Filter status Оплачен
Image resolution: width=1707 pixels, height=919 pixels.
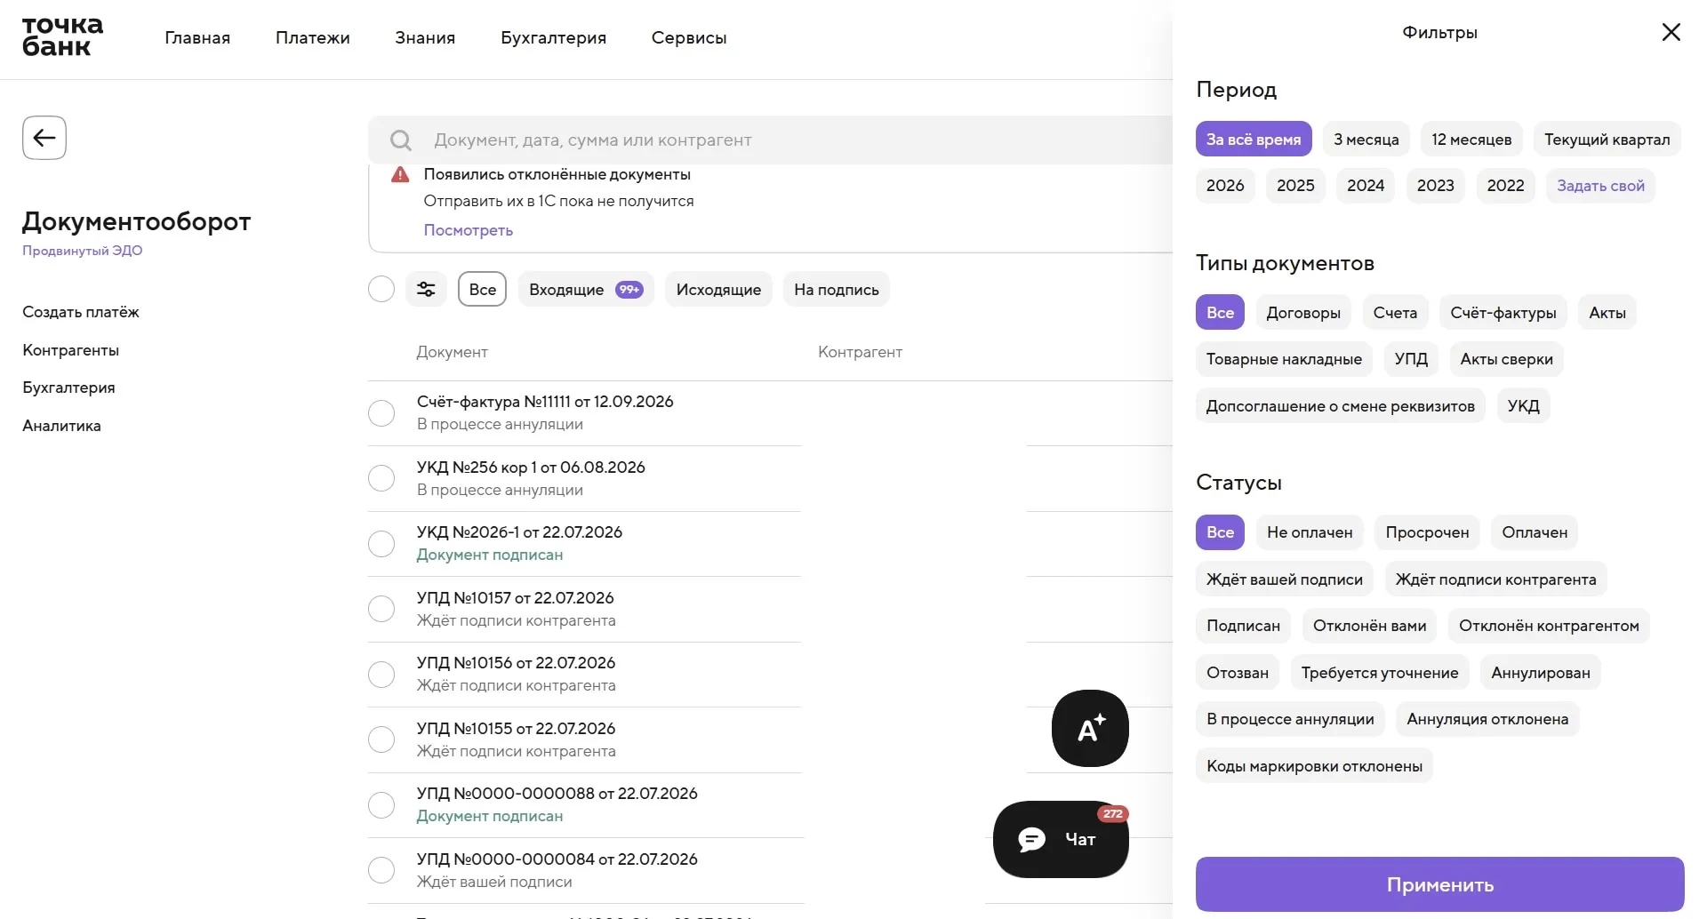pyautogui.click(x=1535, y=531)
